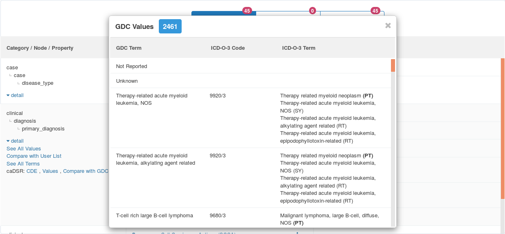The width and height of the screenshot is (505, 234).
Task: Open the See All Terms link
Action: tap(23, 164)
